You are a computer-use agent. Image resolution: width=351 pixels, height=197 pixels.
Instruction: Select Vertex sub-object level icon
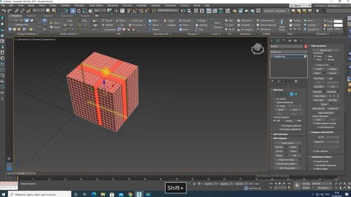[x=278, y=94]
